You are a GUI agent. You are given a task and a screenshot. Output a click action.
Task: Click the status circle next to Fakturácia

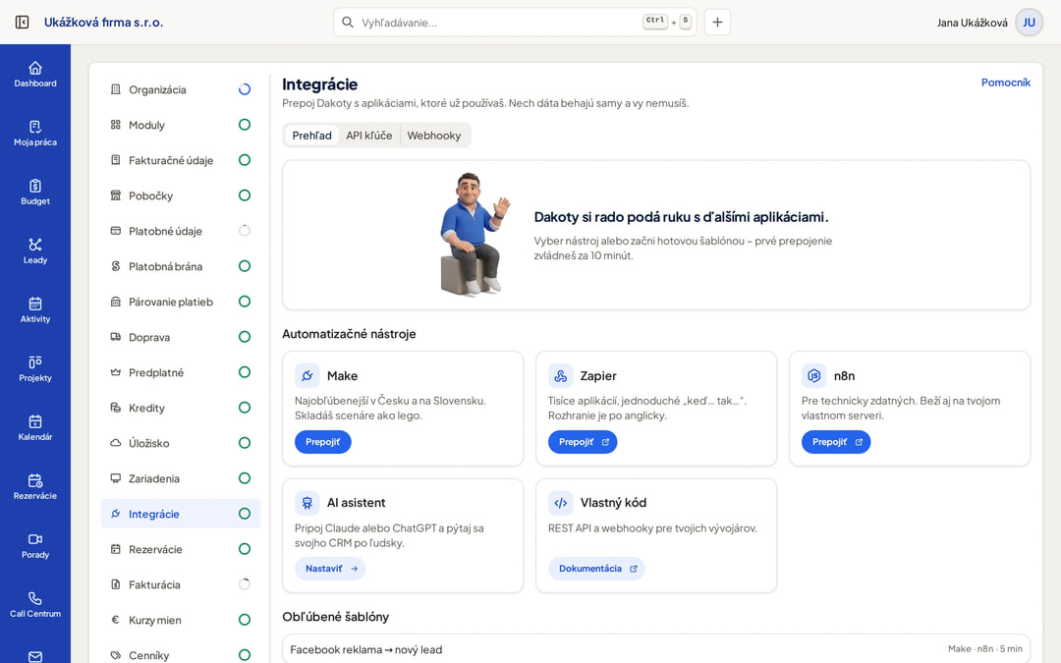[245, 583]
